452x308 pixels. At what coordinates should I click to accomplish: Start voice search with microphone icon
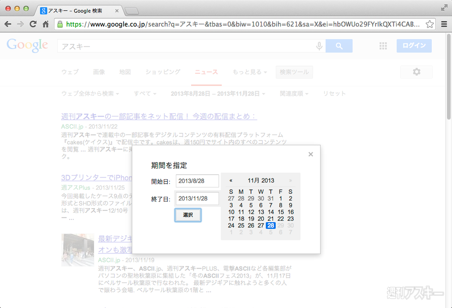319,46
